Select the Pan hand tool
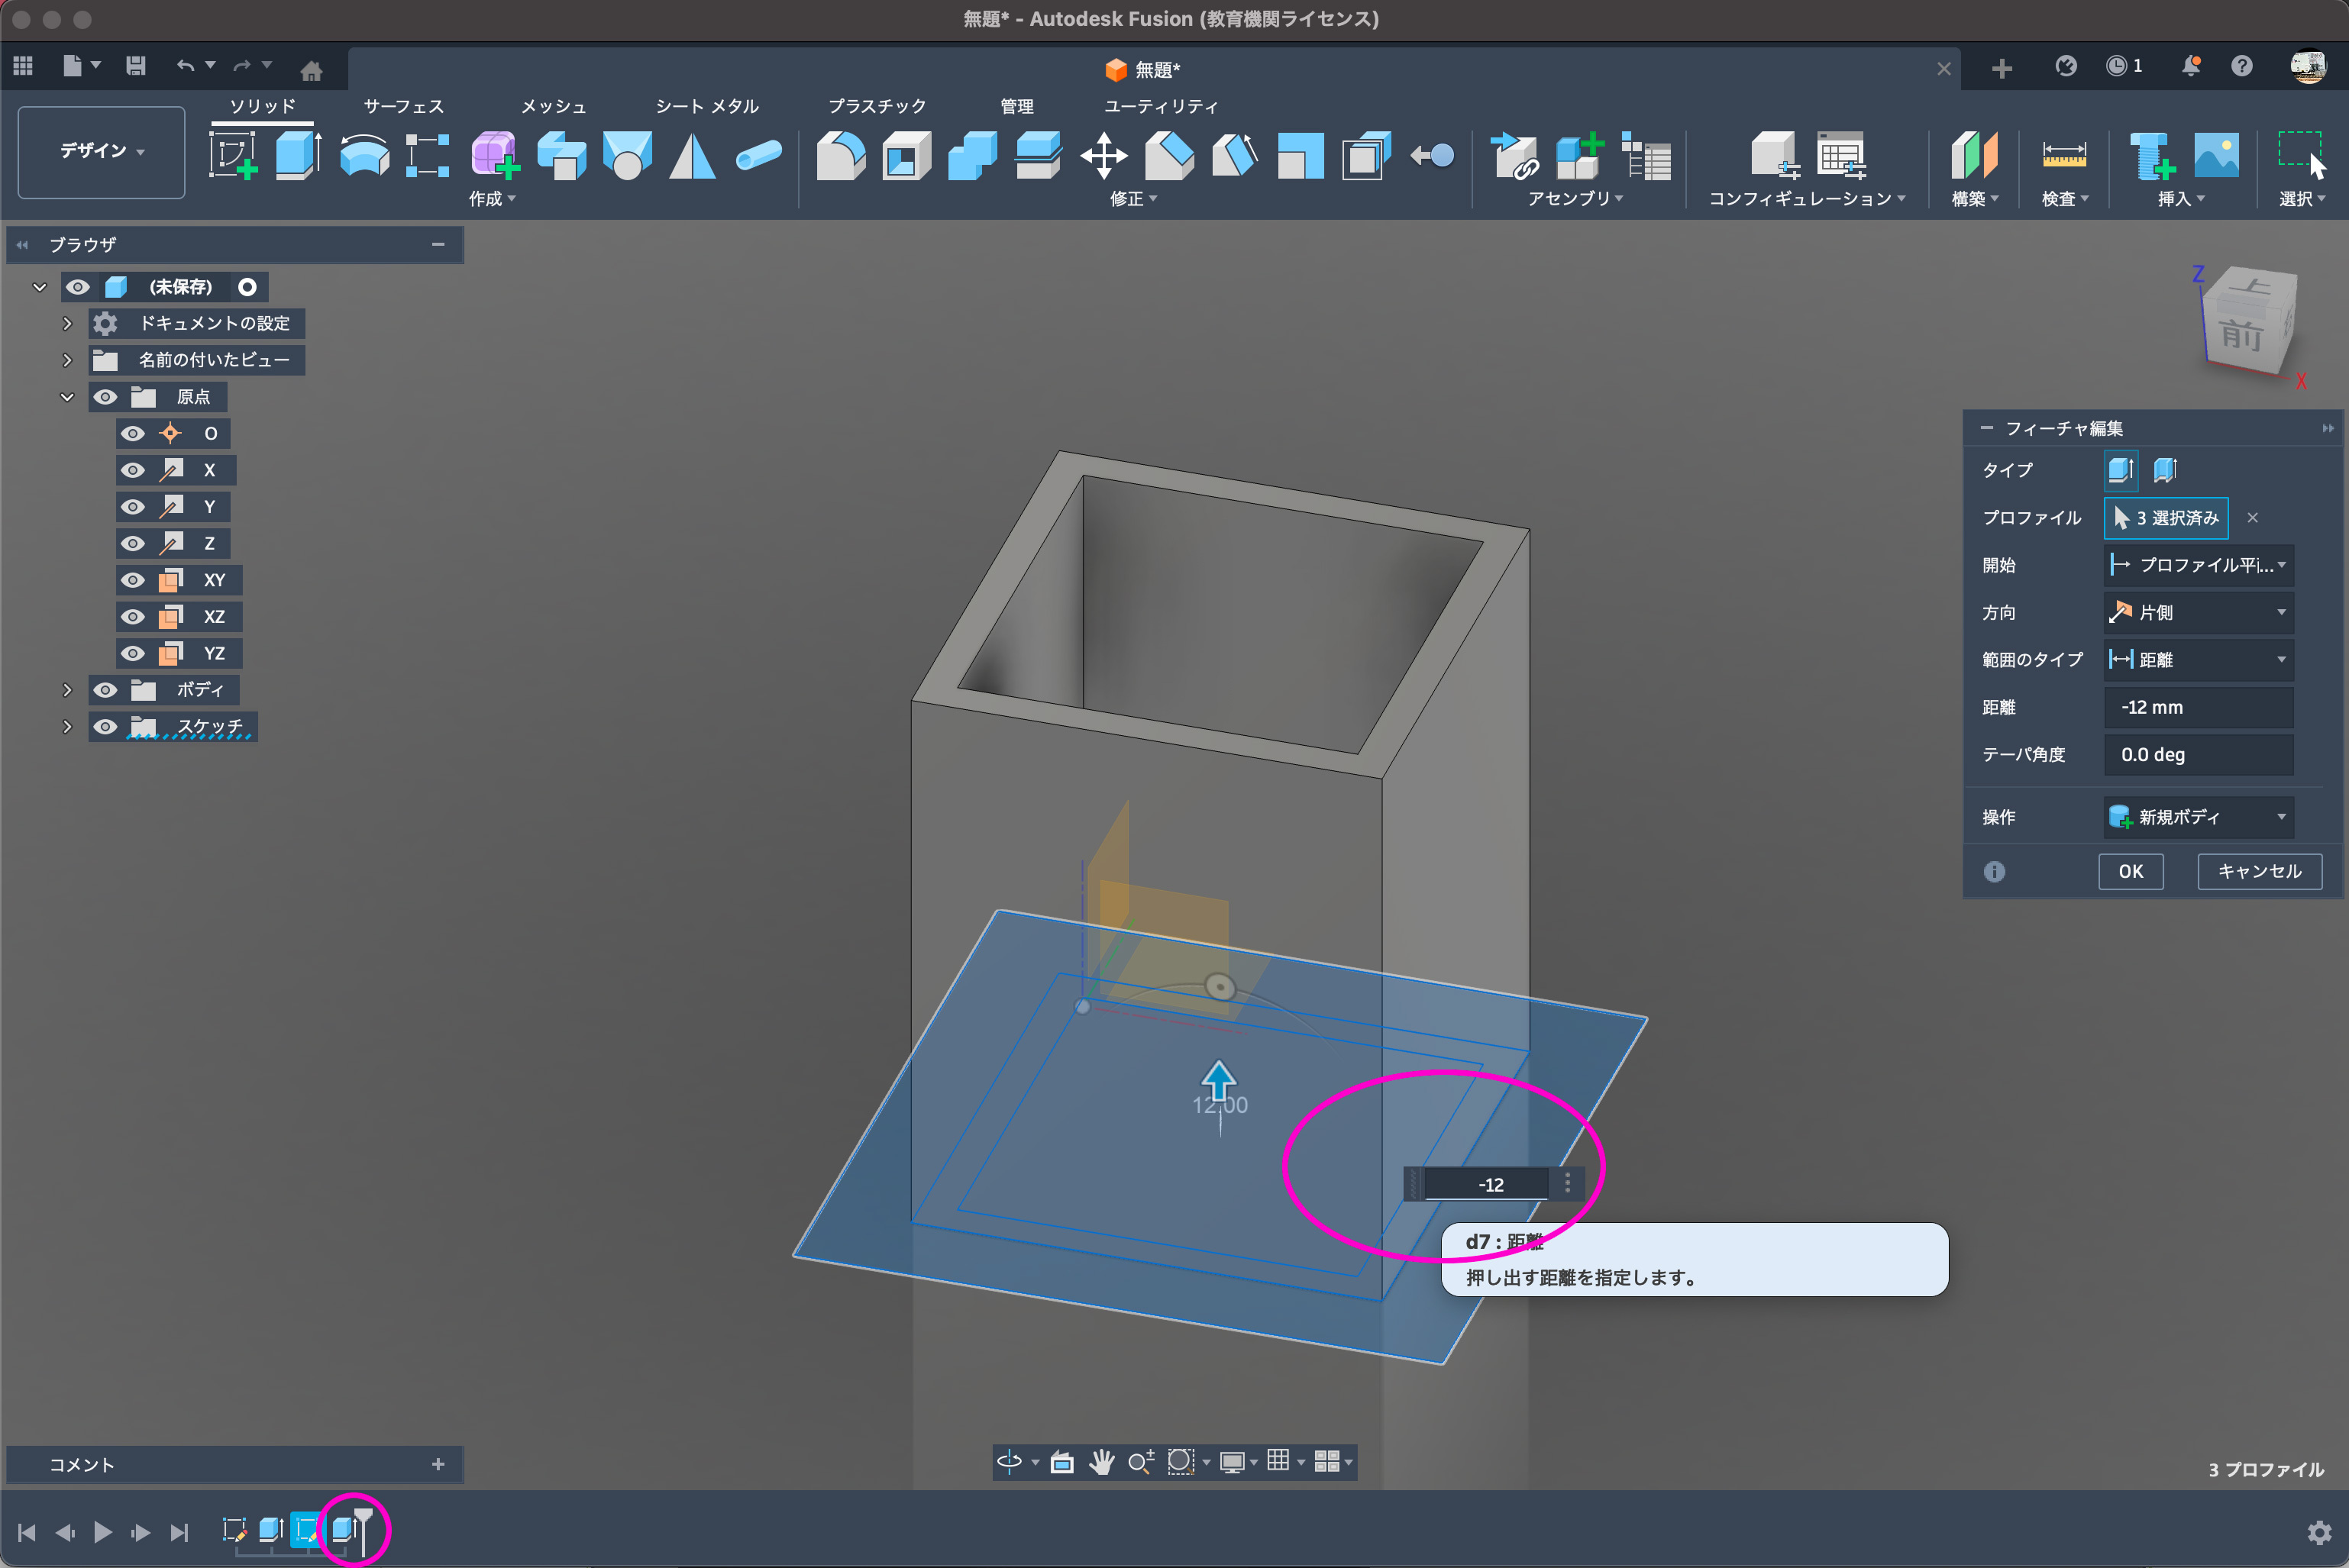The width and height of the screenshot is (2349, 1568). [x=1101, y=1462]
